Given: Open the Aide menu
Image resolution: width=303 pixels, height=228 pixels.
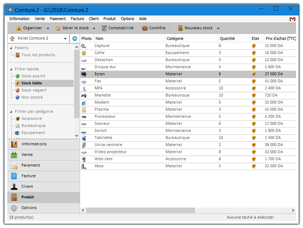Looking at the screenshot, I should 142,19.
